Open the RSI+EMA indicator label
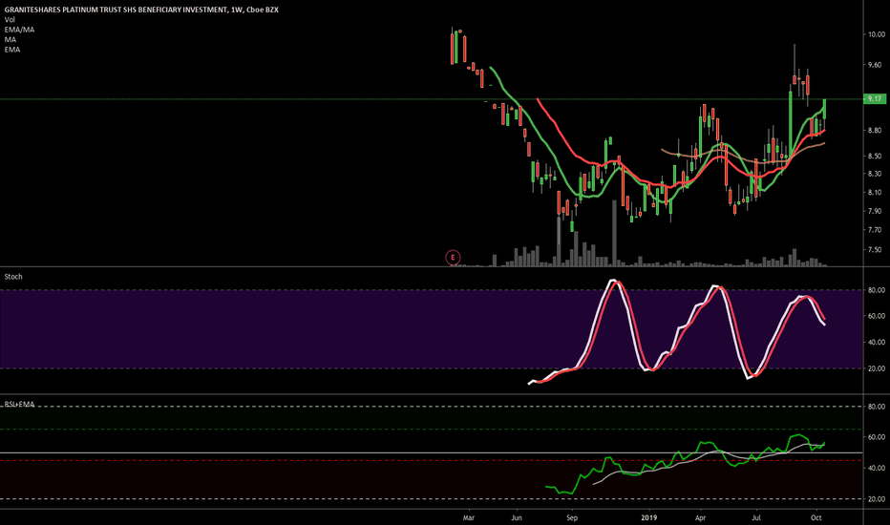Viewport: 890px width, 525px height. click(19, 404)
